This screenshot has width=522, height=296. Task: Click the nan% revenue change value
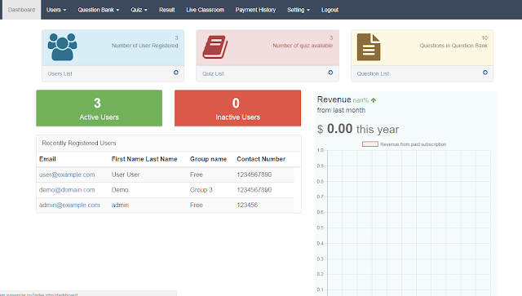coord(361,100)
